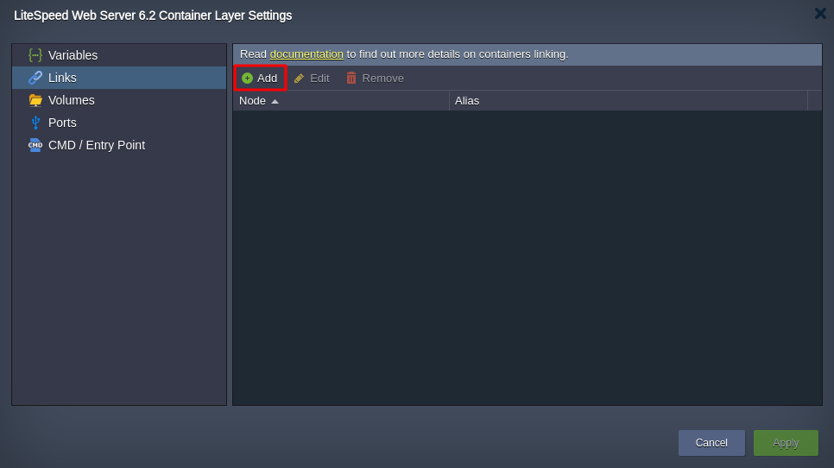
Task: Click the green plus Add icon
Action: [x=247, y=79]
